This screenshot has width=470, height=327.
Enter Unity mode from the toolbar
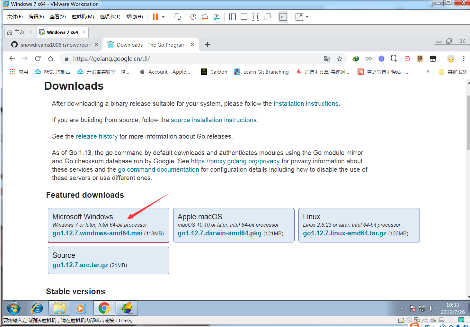[x=267, y=17]
